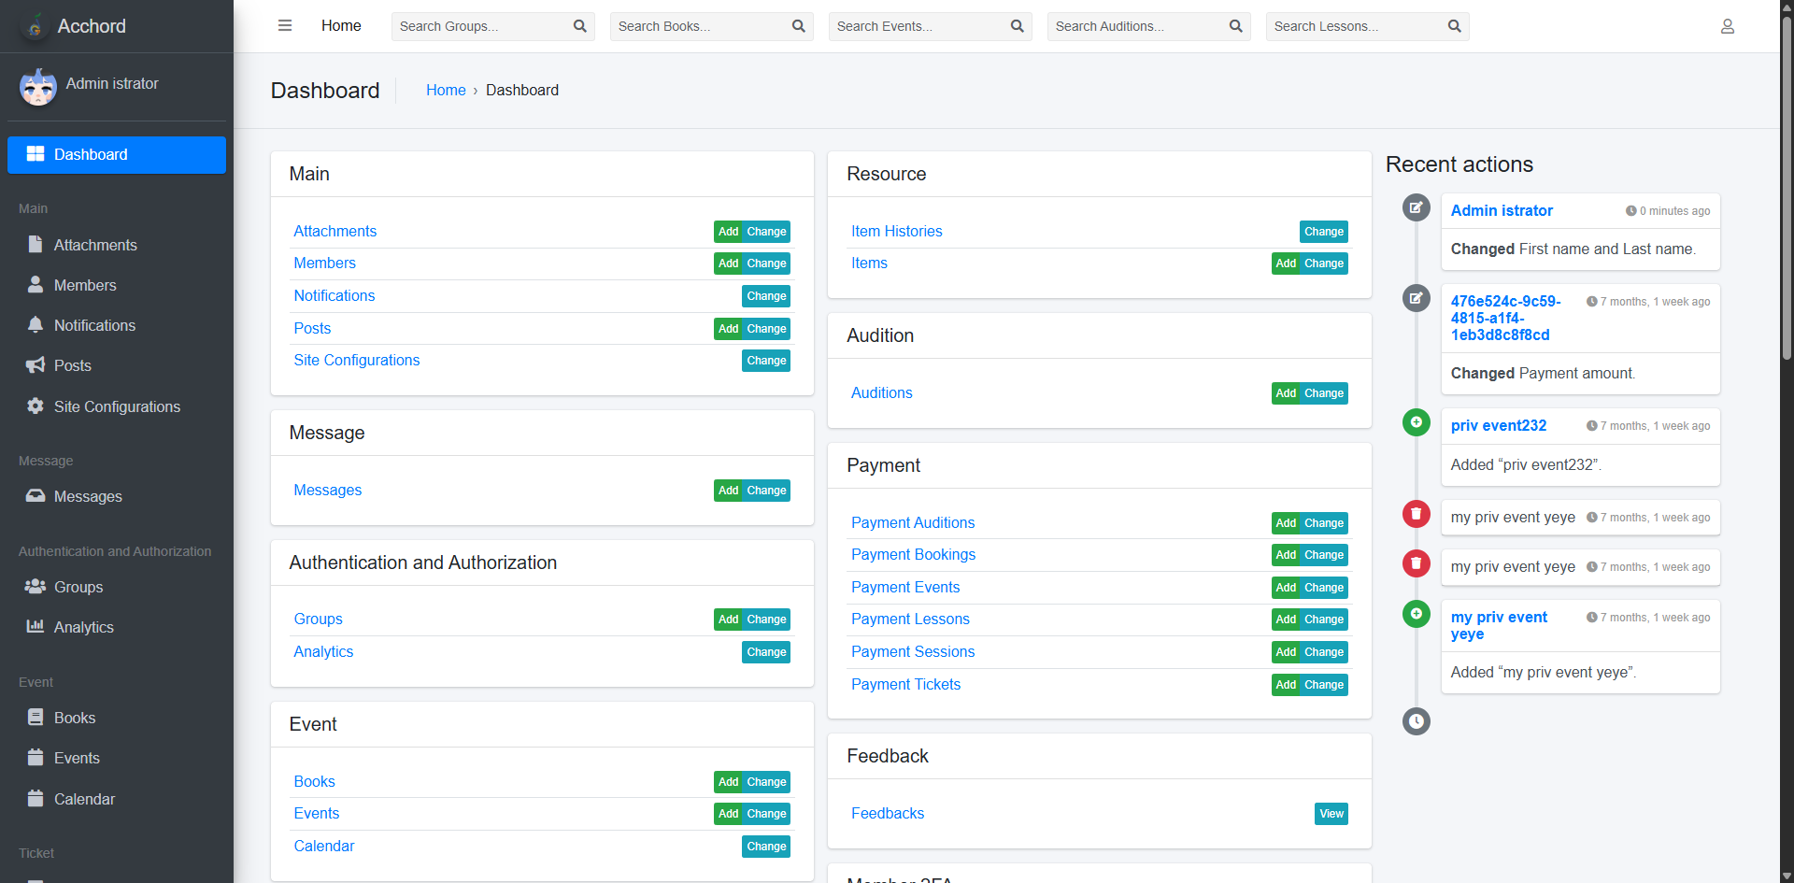1794x883 pixels.
Task: Toggle the sidebar with the hamburger icon
Action: tap(285, 26)
